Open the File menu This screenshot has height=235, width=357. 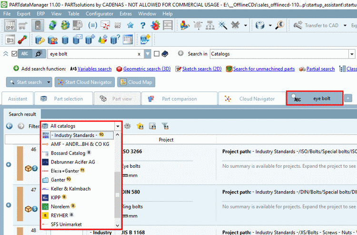point(7,14)
